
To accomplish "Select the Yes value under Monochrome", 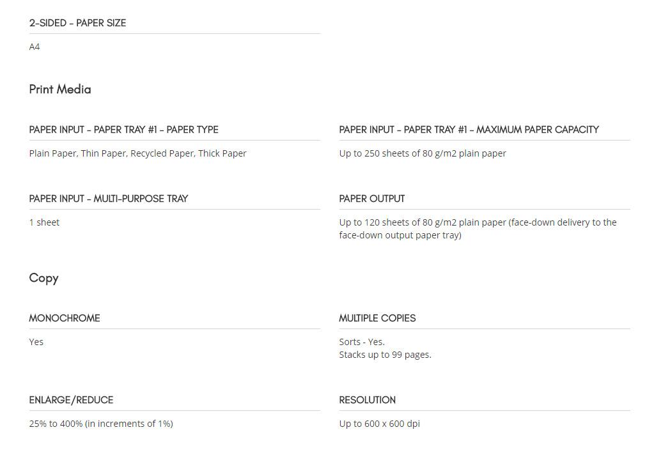I will (x=36, y=342).
